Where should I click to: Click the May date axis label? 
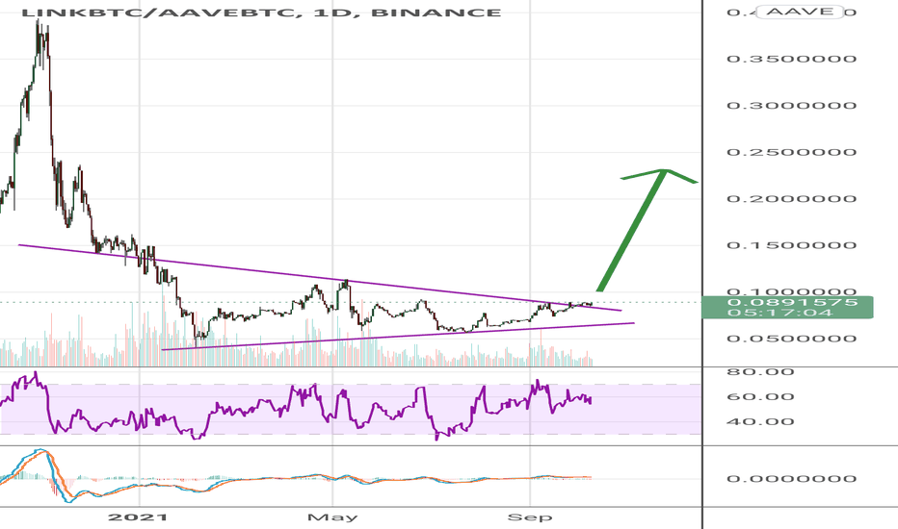(x=332, y=517)
